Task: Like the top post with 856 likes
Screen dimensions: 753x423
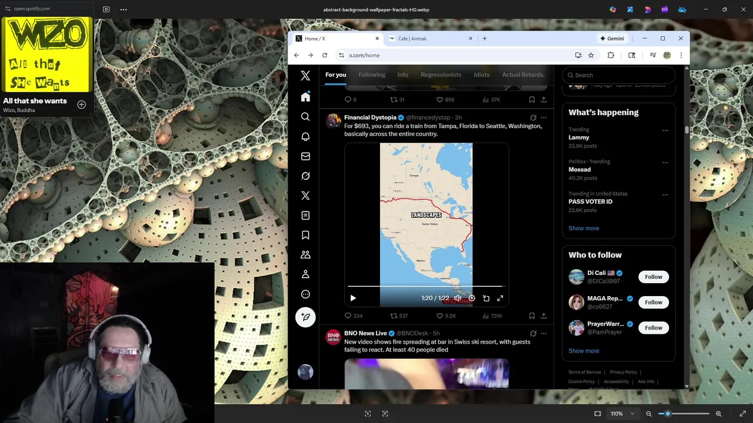Action: (x=445, y=100)
